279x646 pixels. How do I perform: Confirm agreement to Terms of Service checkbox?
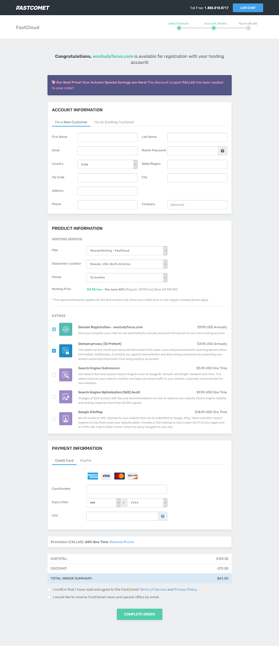(x=49, y=589)
